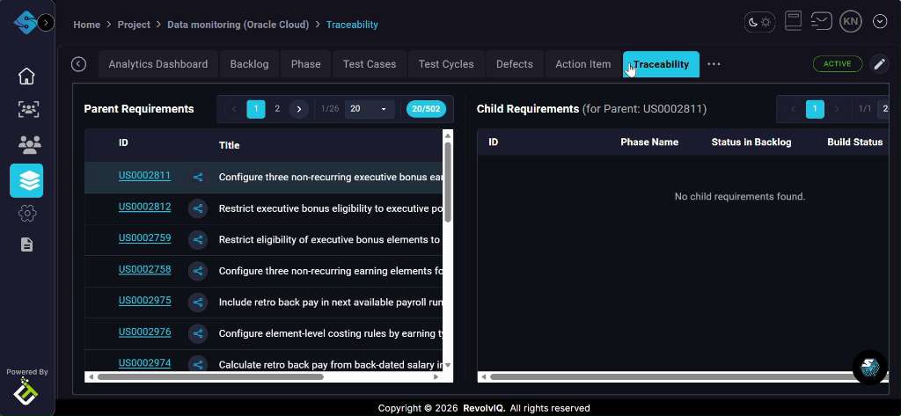Open requirement US0002975 link
The width and height of the screenshot is (901, 416).
click(144, 300)
